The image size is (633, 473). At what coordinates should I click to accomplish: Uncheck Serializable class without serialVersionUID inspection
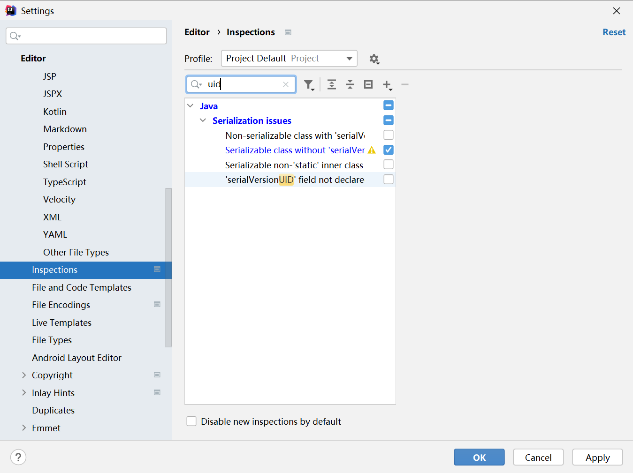click(389, 150)
